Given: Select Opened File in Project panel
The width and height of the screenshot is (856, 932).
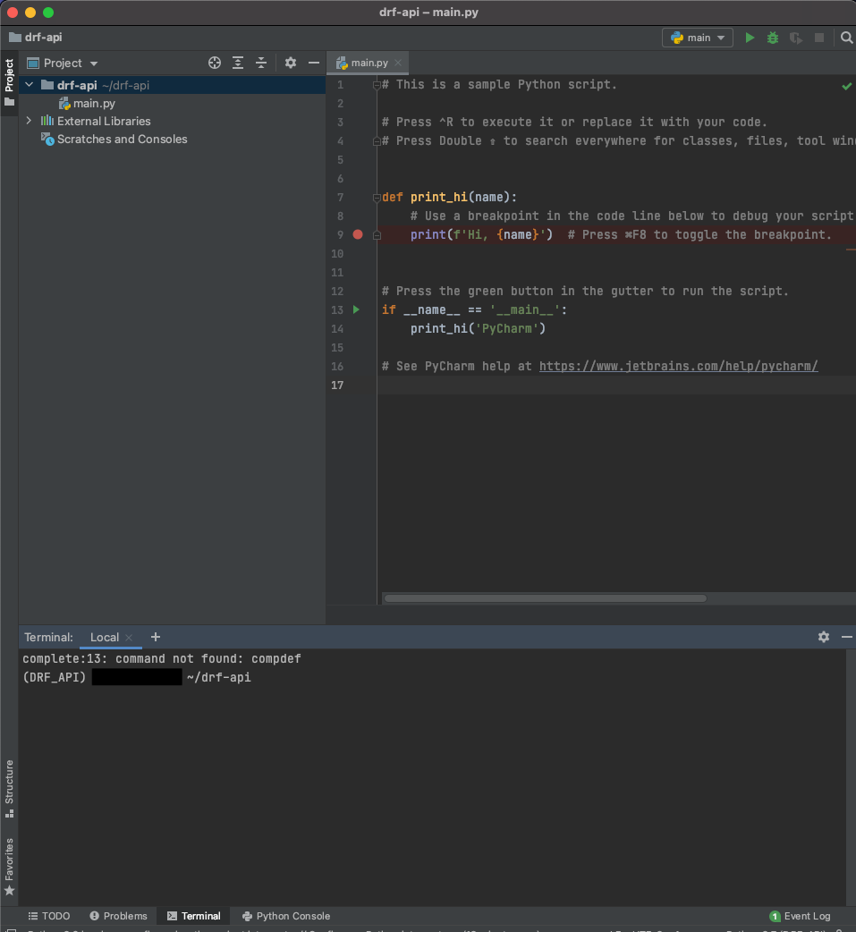Looking at the screenshot, I should coord(214,63).
